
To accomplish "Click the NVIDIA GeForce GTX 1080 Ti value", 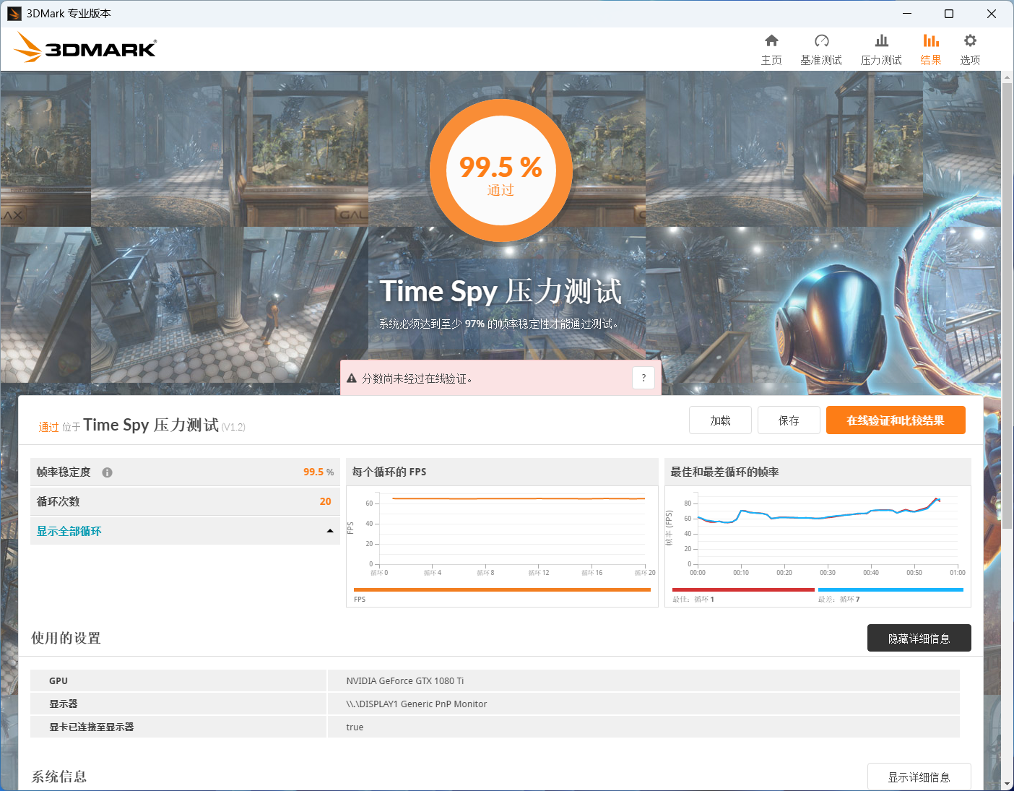I will click(405, 680).
